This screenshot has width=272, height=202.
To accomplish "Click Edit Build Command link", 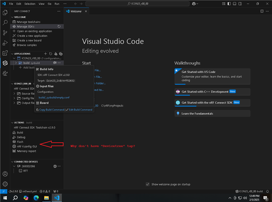I will [81, 109].
